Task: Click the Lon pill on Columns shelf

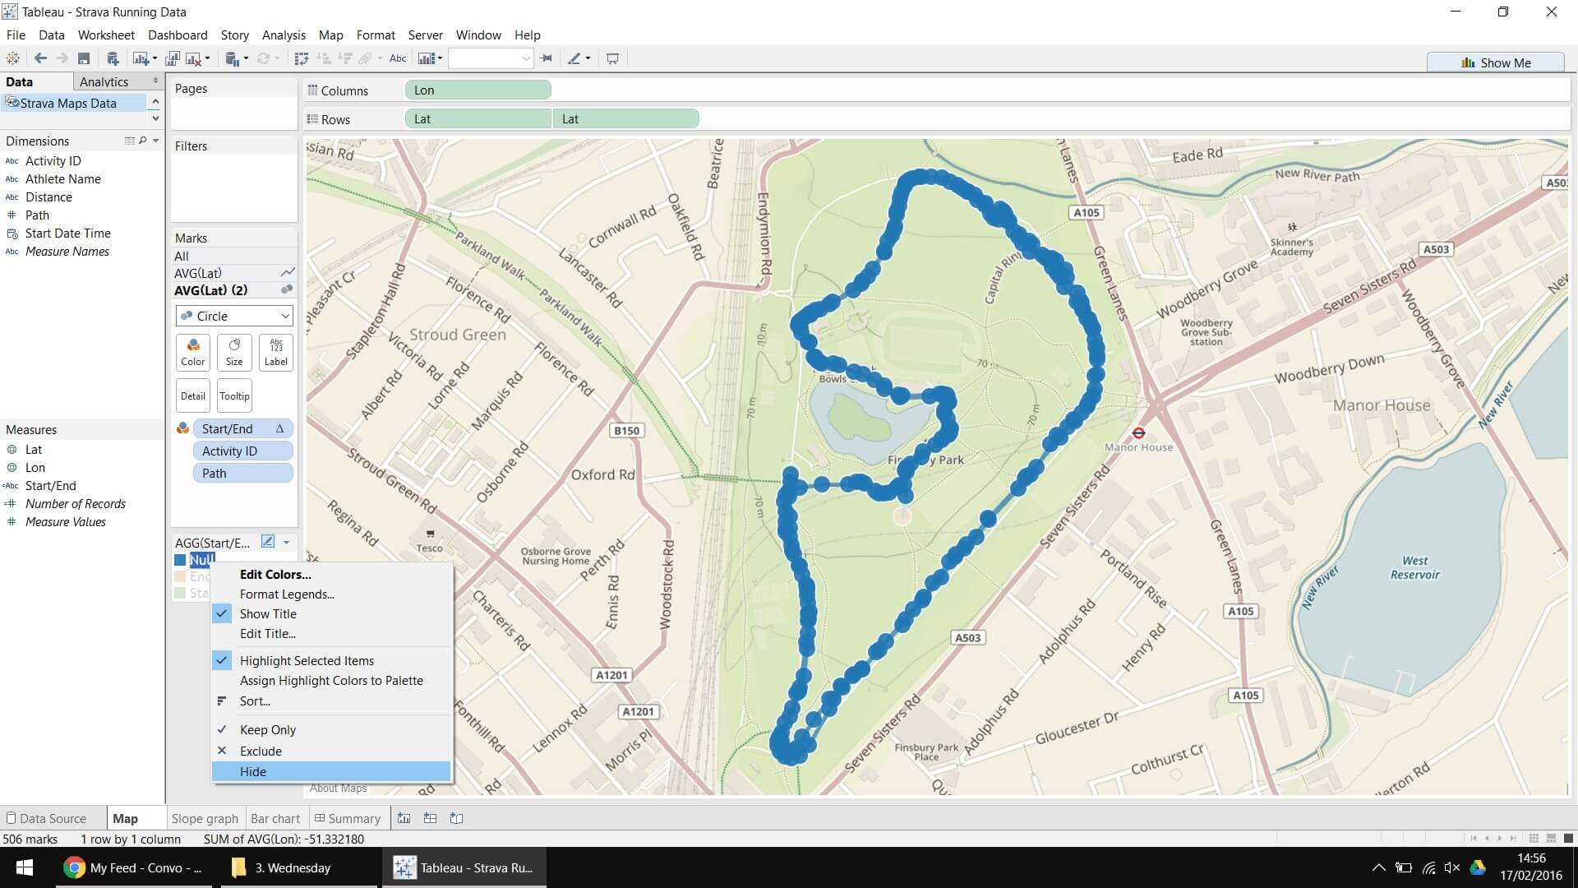Action: tap(478, 90)
